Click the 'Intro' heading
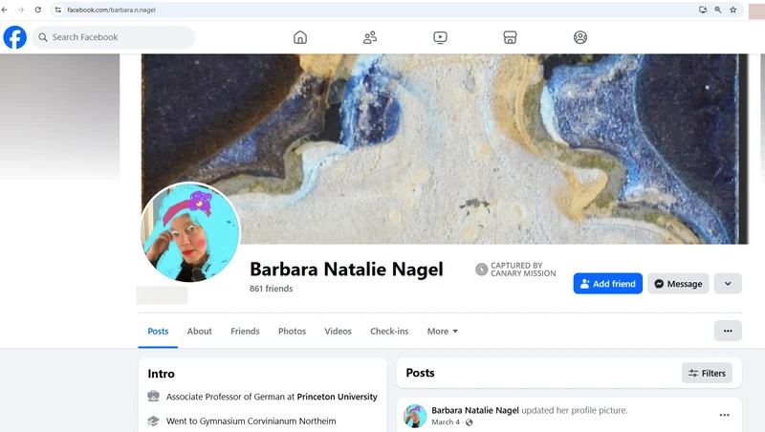 coord(161,374)
